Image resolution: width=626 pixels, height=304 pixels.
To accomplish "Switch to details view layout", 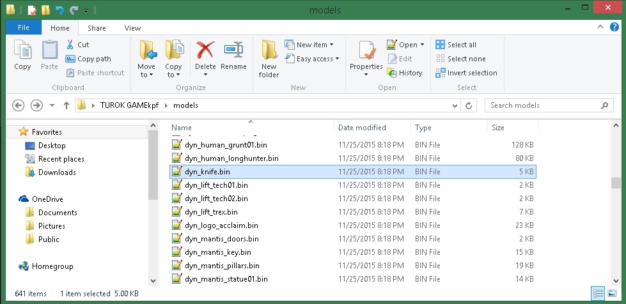I will coord(598,293).
